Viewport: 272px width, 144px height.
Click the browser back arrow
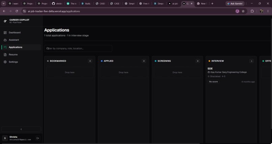[4, 11]
